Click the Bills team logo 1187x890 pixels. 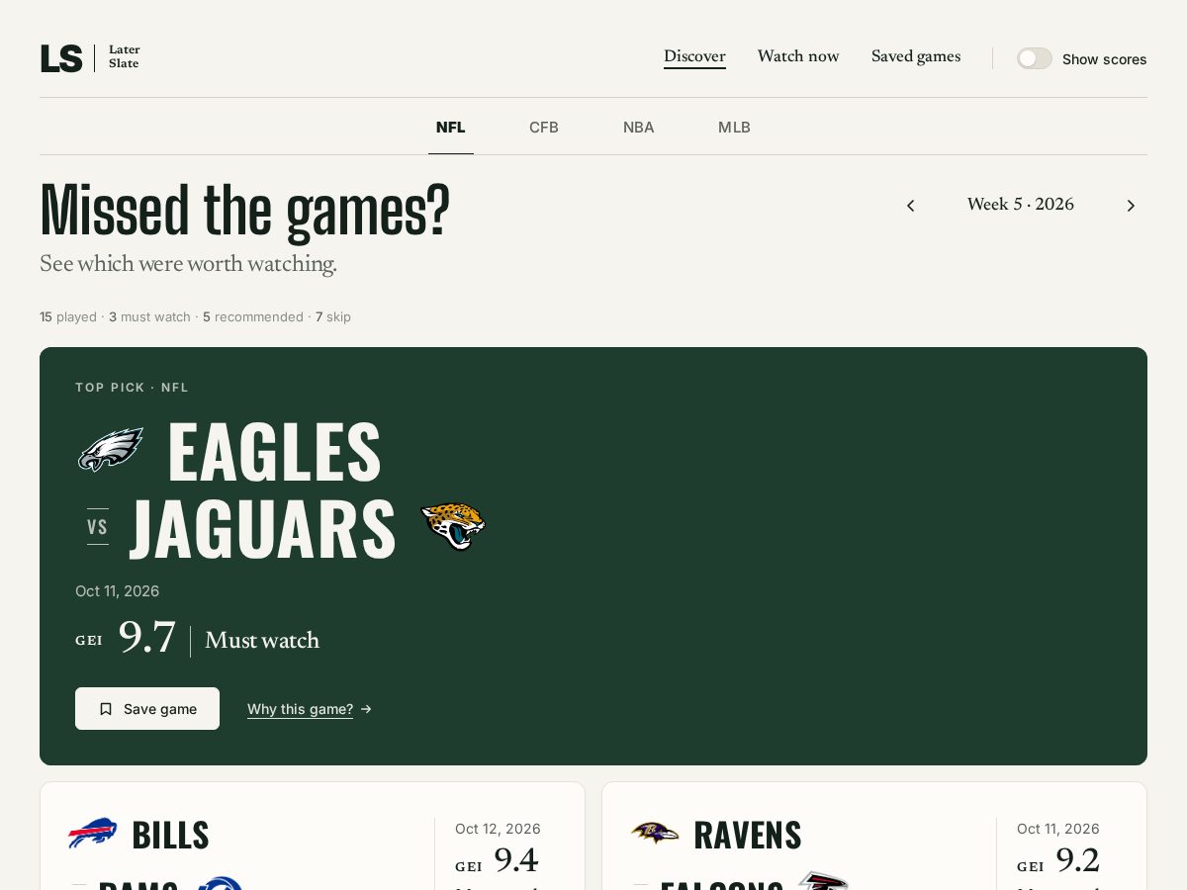point(92,834)
